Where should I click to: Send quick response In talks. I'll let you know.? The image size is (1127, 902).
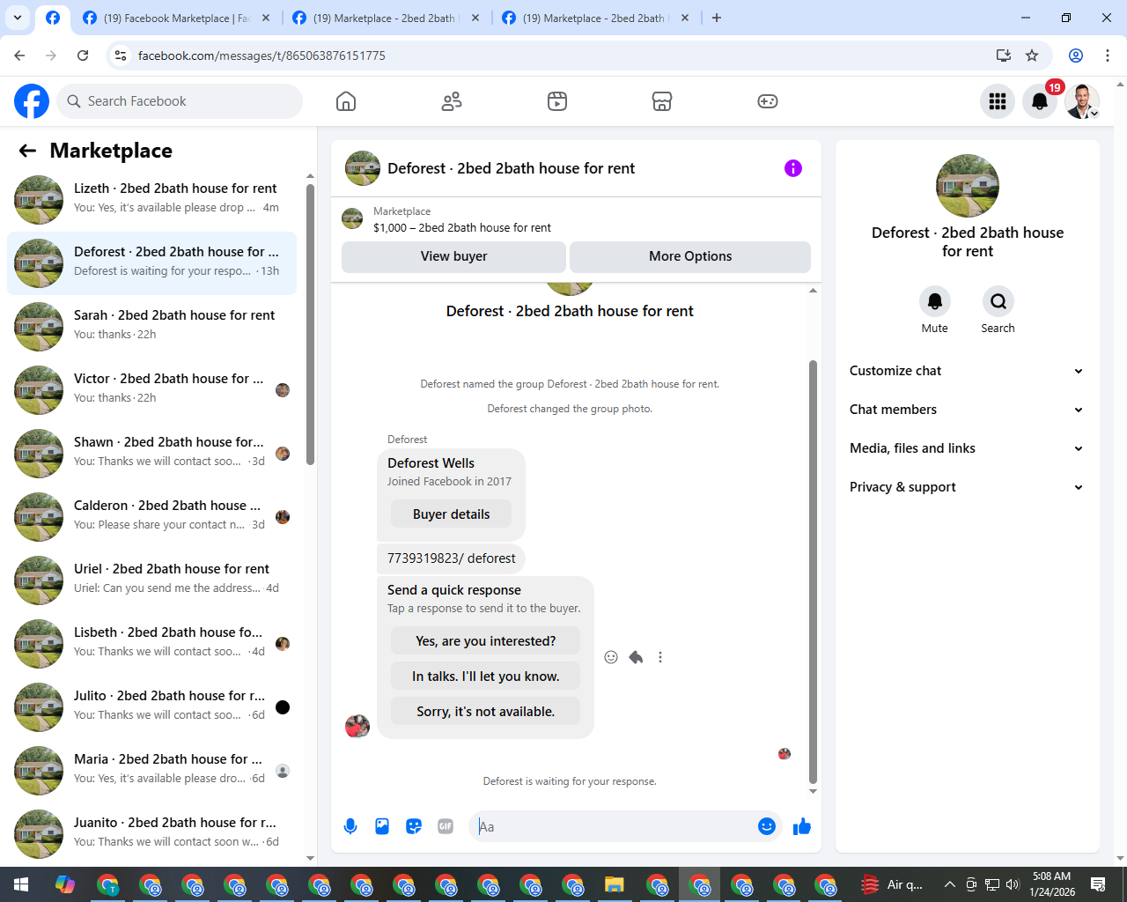click(485, 676)
